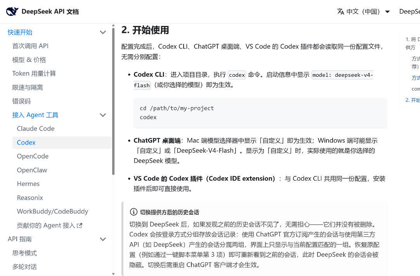Open Token 用量计算 page
The width and height of the screenshot is (420, 276).
point(34,74)
